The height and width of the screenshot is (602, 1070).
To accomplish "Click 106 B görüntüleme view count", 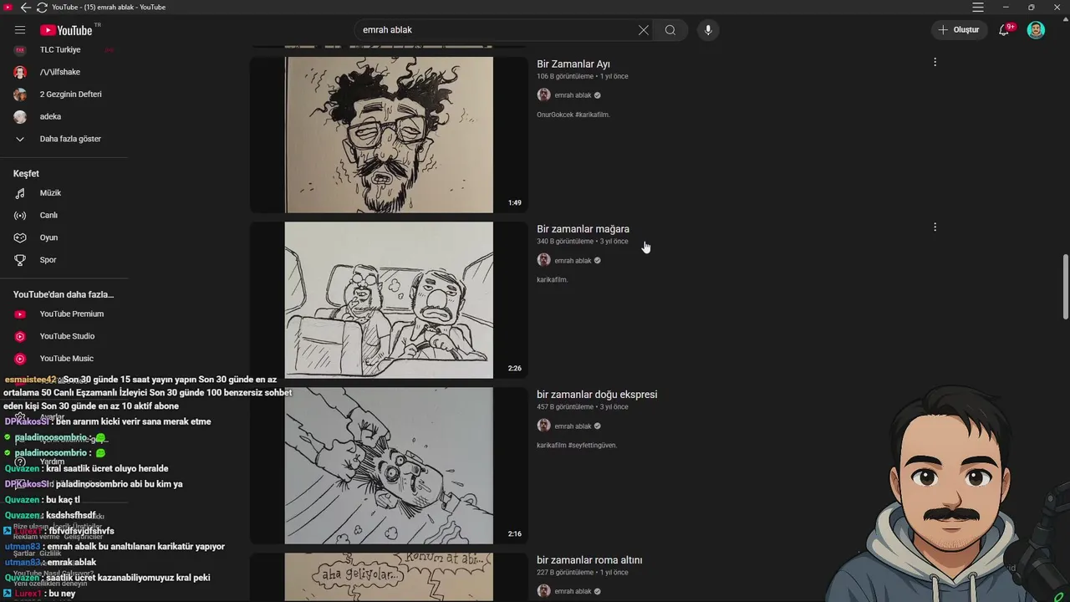I will [x=565, y=76].
